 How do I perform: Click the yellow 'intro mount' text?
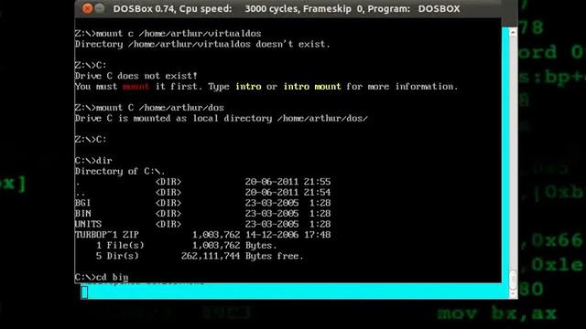coord(312,87)
